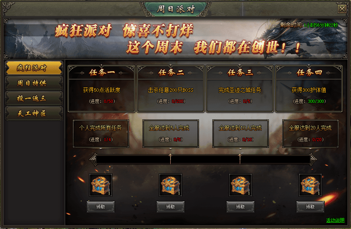Select the 任务一 activity points card
This screenshot has height=229, width=351.
[x=101, y=88]
